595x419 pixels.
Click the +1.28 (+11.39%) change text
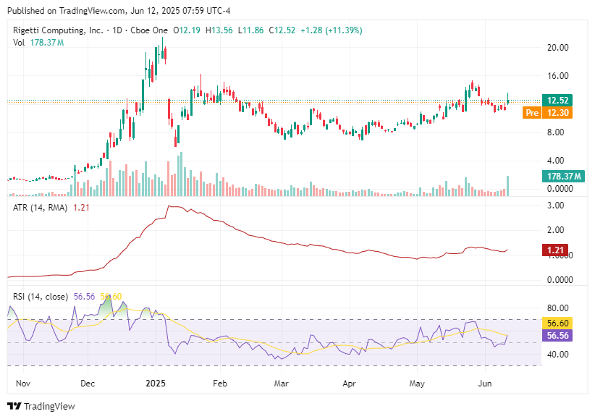click(332, 30)
